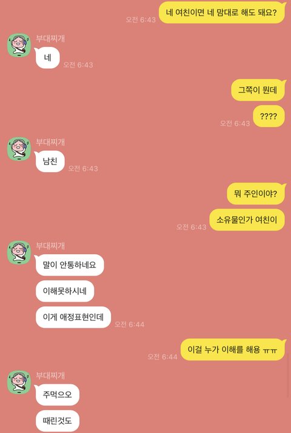Tap the 그쪽이 뭔데 message bubble
Viewport: 291px width, 433px height.
[x=258, y=90]
